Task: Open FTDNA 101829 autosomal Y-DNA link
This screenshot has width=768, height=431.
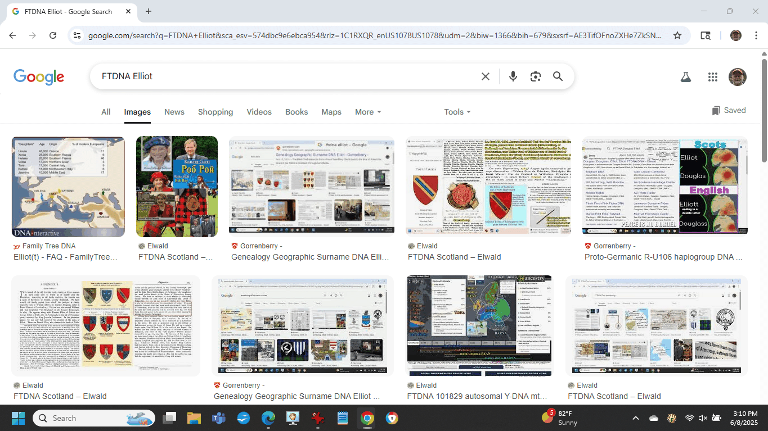Action: click(477, 396)
